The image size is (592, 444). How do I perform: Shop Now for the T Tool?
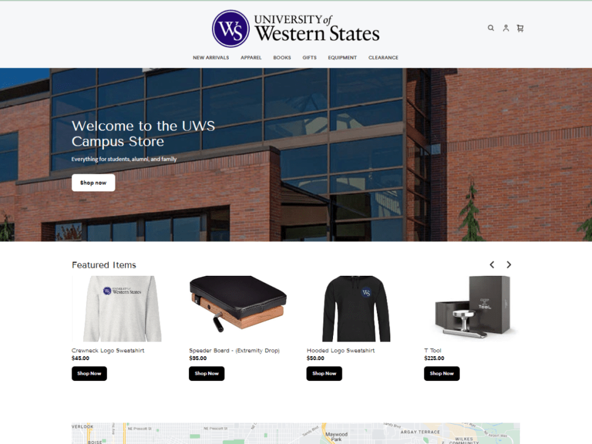[x=441, y=373]
